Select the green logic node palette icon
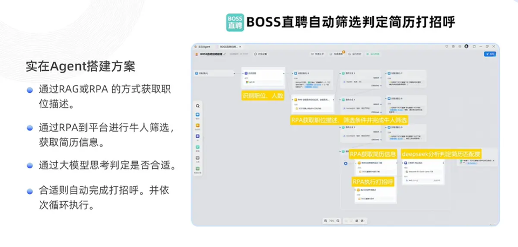 coord(197,147)
